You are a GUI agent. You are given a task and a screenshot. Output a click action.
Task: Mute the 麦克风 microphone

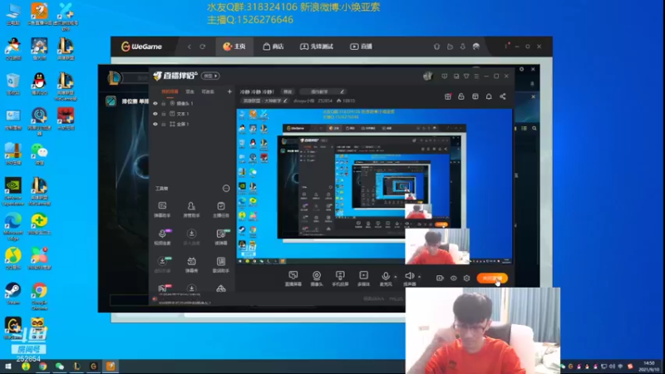385,277
